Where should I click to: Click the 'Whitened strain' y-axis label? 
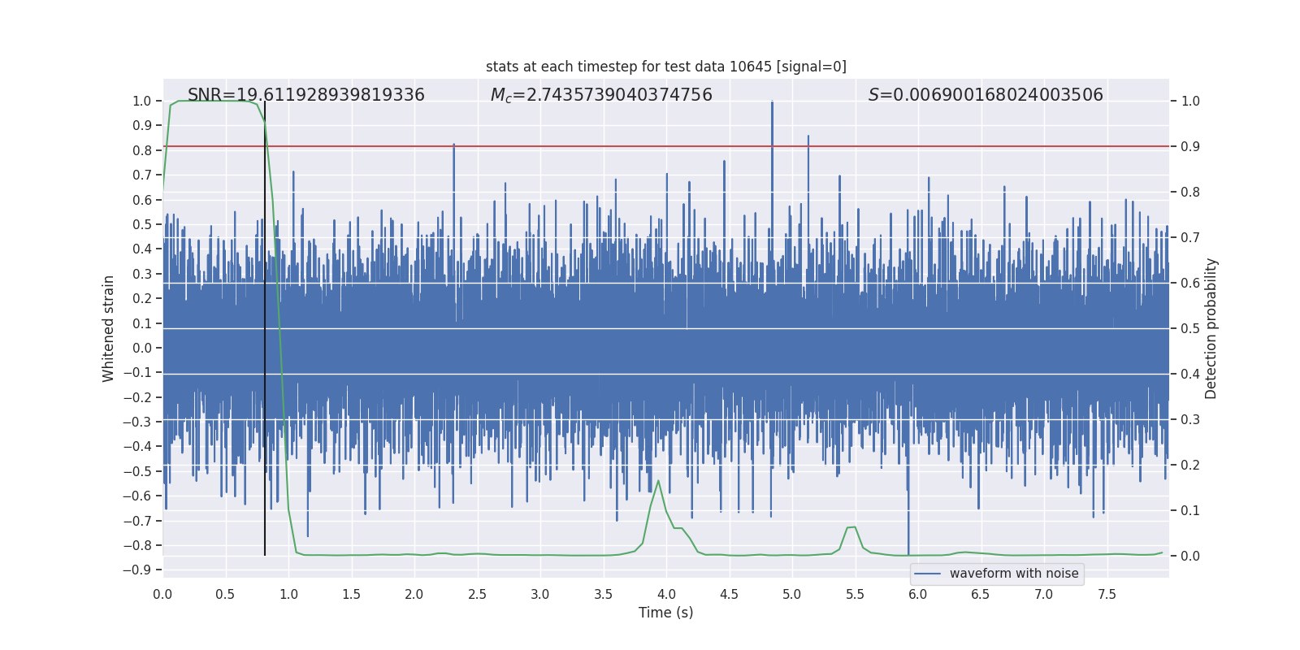pos(109,328)
